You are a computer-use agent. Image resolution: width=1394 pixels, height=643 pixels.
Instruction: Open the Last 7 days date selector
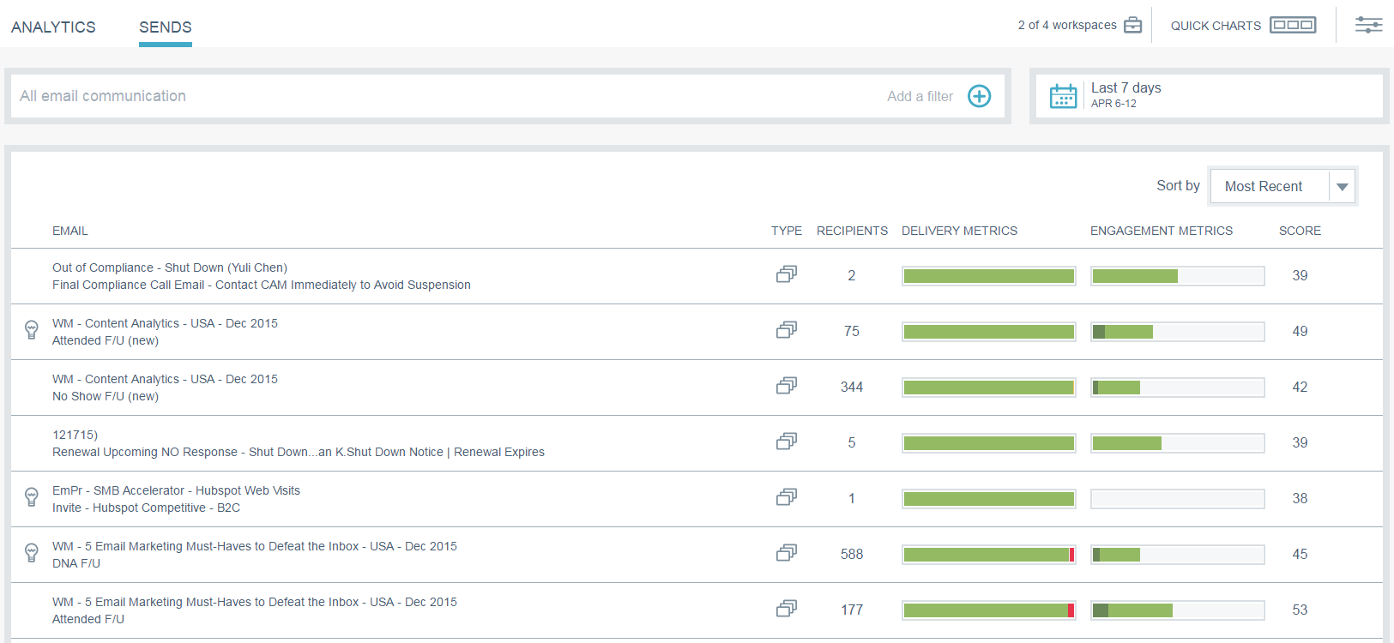coord(1125,94)
